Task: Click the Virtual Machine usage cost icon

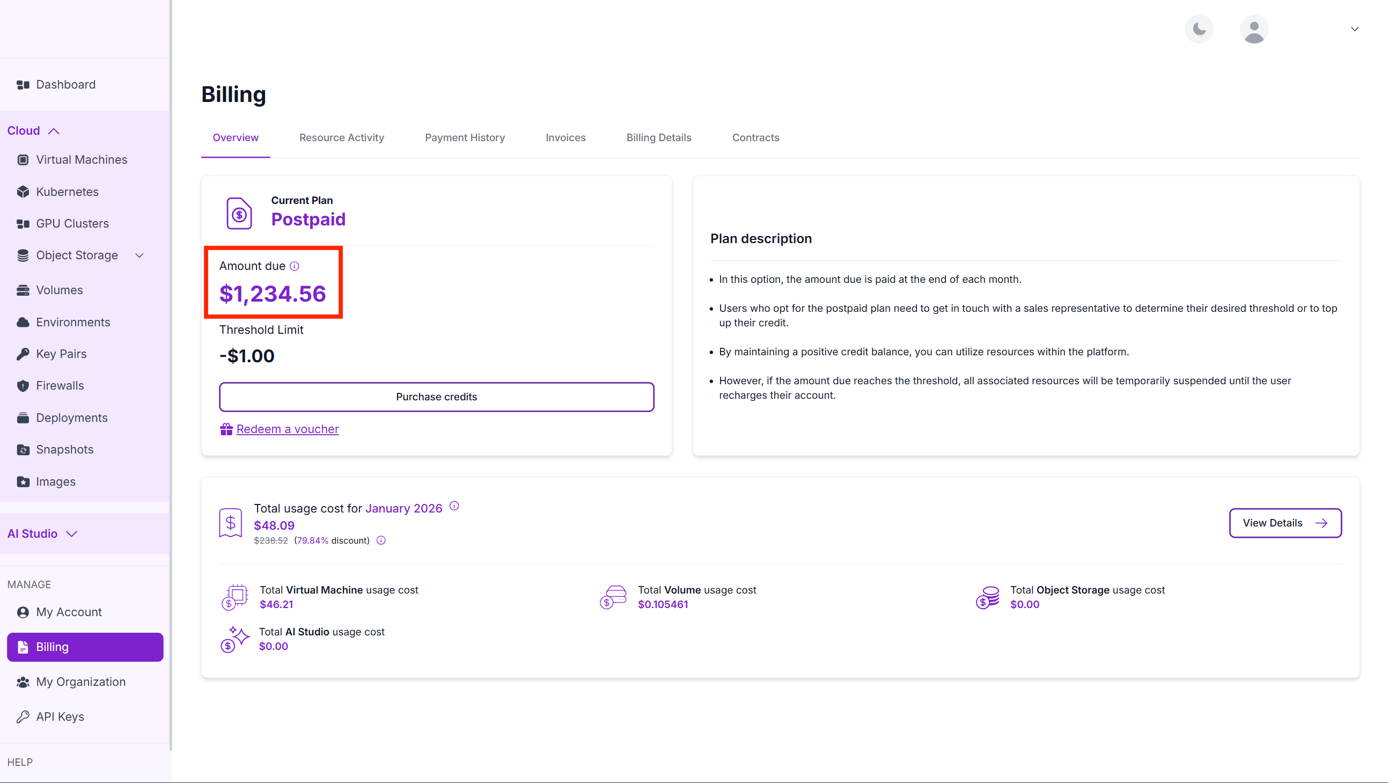Action: (x=235, y=597)
